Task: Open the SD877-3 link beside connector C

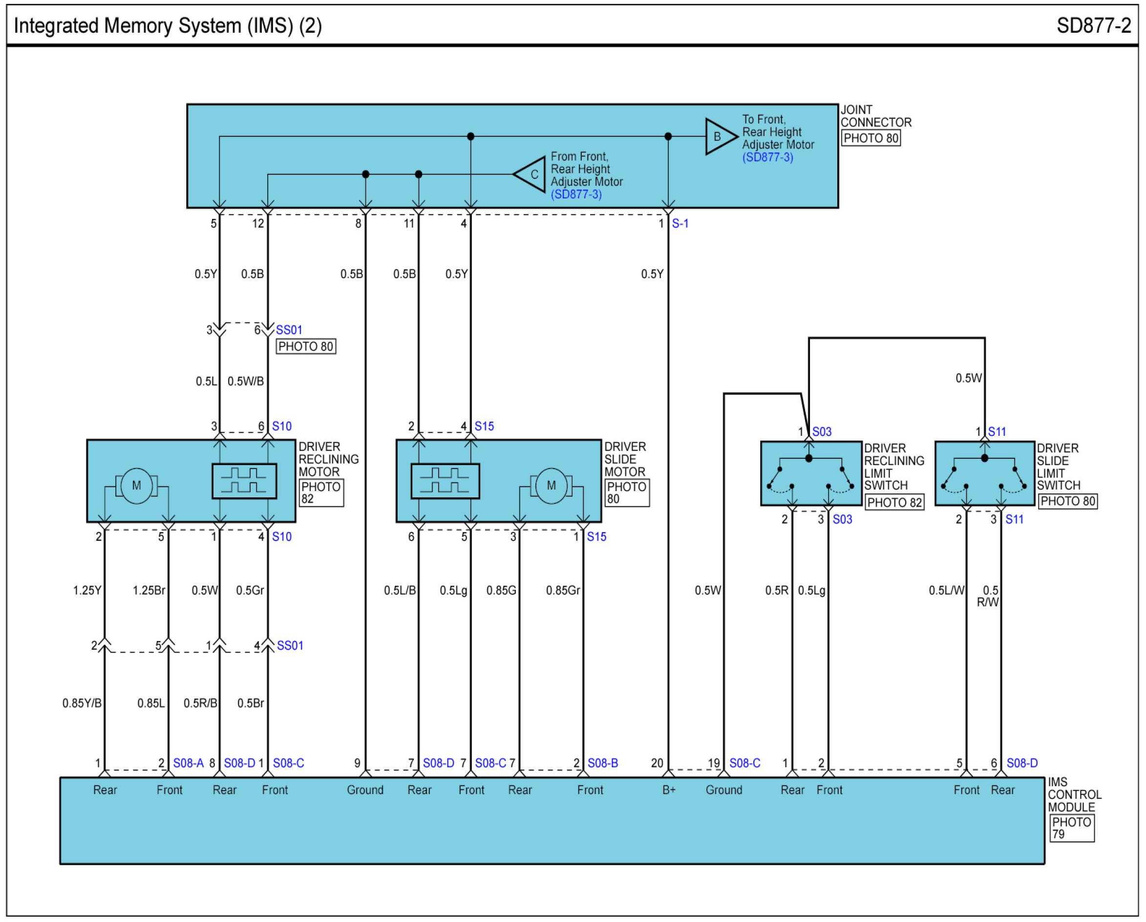Action: 576,194
